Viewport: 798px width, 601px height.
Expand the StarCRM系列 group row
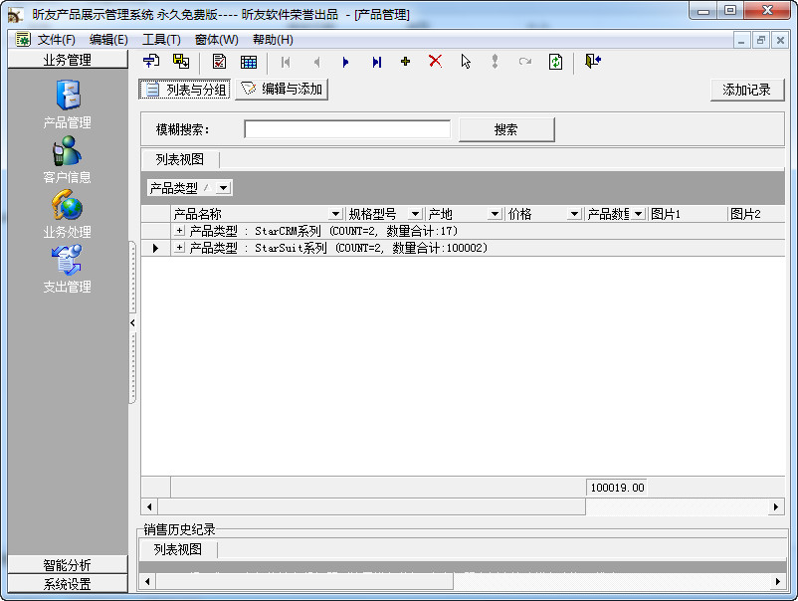pyautogui.click(x=179, y=231)
